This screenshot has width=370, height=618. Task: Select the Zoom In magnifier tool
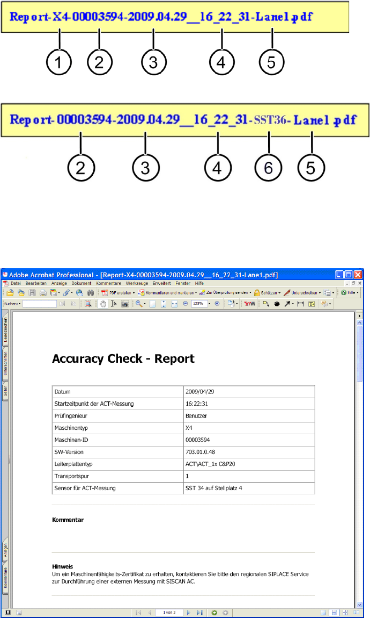click(x=139, y=304)
